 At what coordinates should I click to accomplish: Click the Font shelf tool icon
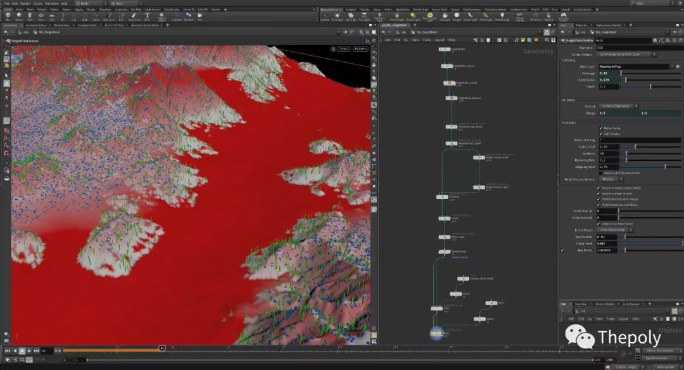[146, 16]
